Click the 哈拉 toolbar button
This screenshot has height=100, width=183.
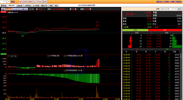click(x=40, y=2)
